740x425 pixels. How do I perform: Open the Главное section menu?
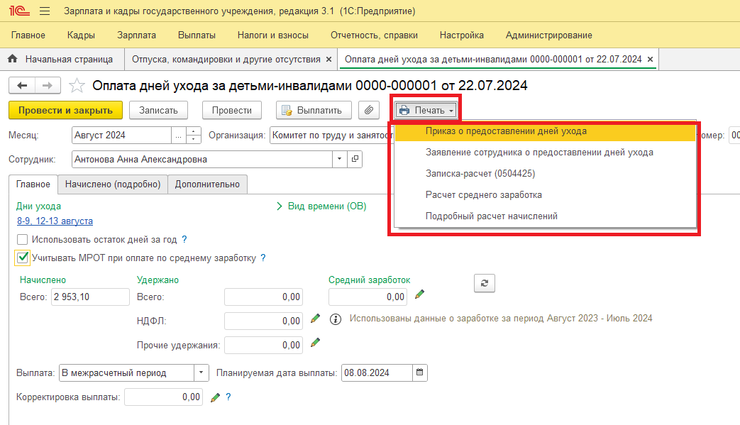(28, 35)
